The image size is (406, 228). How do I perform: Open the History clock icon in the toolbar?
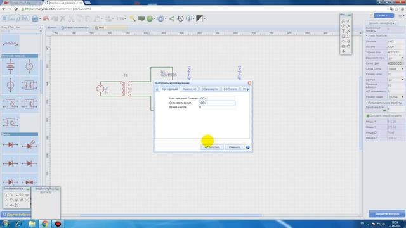click(x=180, y=18)
